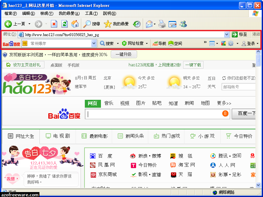Click the 网址检查 shield button
Image resolution: width=263 pixels, height=197 pixels.
tap(133, 44)
